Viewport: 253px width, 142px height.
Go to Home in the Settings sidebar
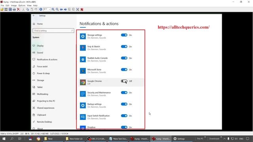(x=40, y=24)
